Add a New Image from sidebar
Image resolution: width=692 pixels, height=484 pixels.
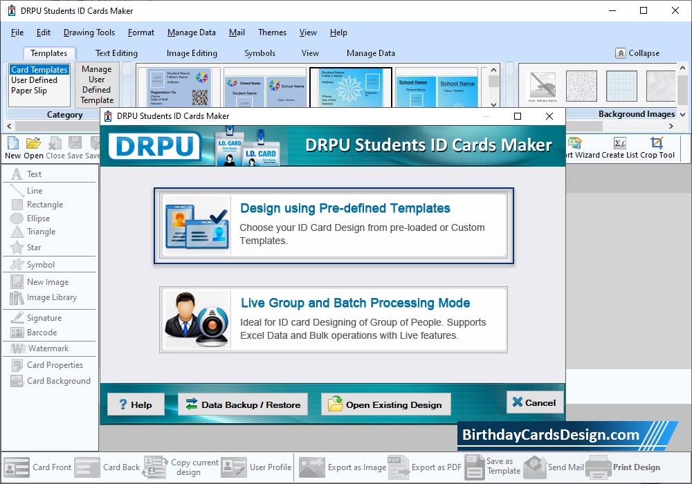40,281
